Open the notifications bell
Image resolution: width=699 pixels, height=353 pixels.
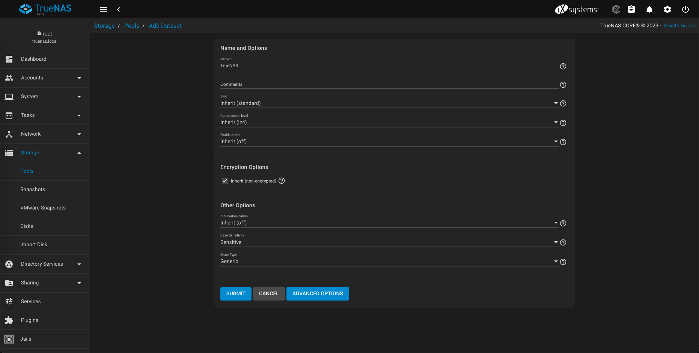coord(649,9)
